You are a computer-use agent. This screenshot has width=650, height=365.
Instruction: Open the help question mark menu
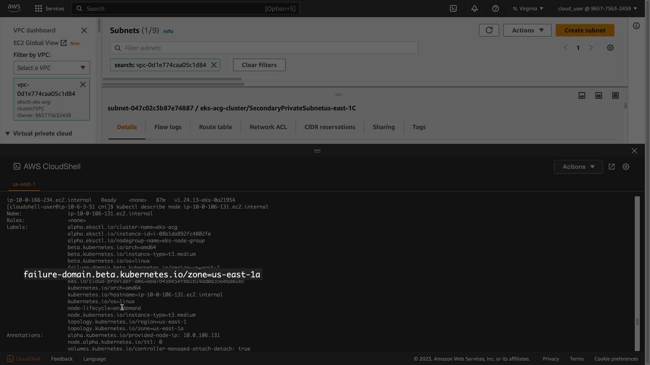click(495, 8)
